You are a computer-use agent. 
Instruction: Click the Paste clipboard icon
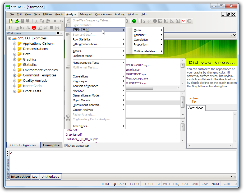coord(48,21)
